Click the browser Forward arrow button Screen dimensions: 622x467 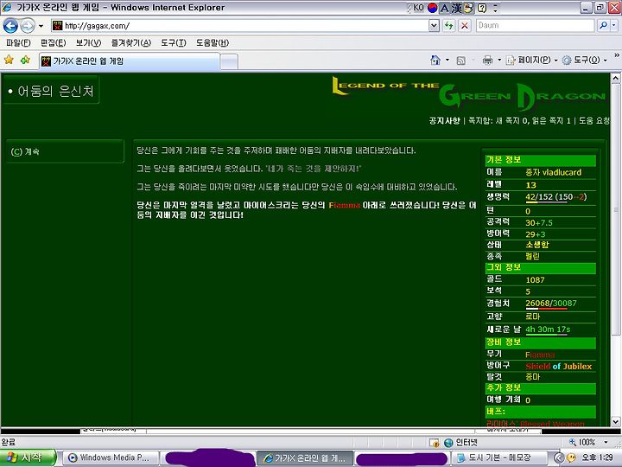[27, 26]
